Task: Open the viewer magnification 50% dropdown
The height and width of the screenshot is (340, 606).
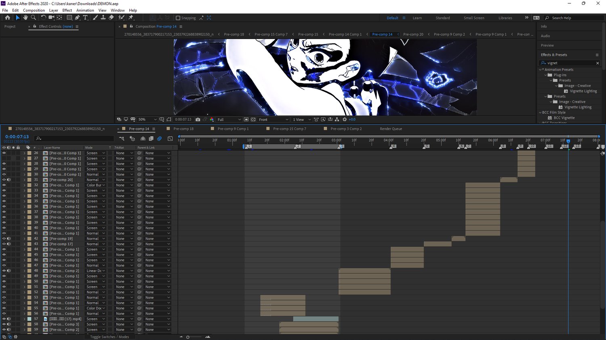Action: (x=147, y=120)
